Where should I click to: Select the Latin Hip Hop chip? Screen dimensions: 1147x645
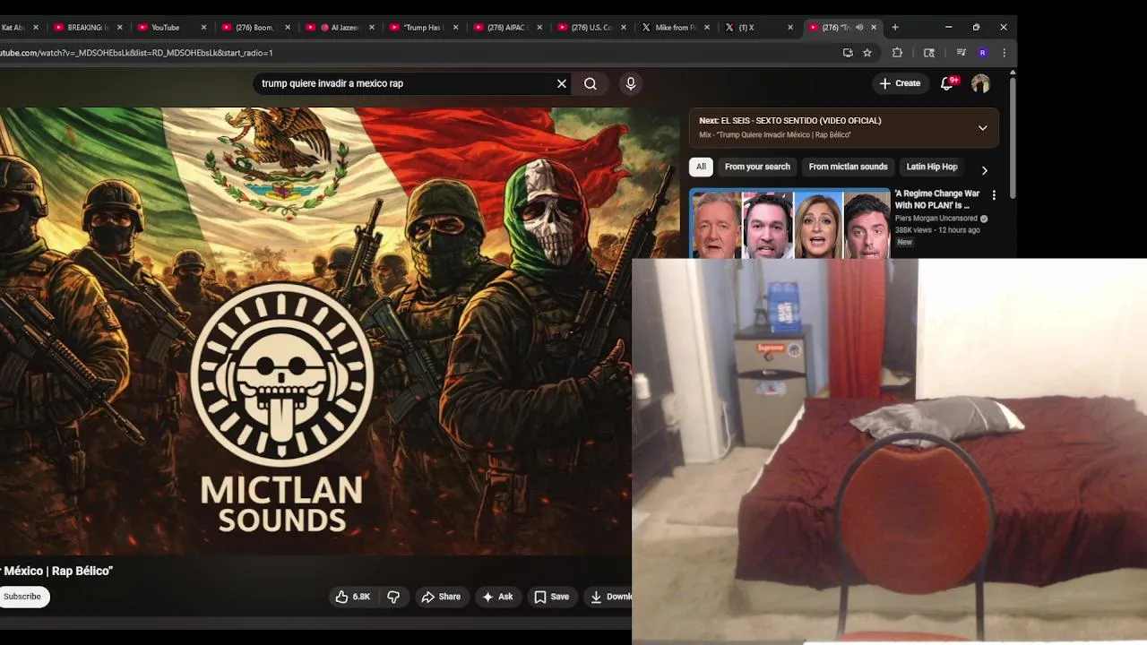tap(932, 167)
